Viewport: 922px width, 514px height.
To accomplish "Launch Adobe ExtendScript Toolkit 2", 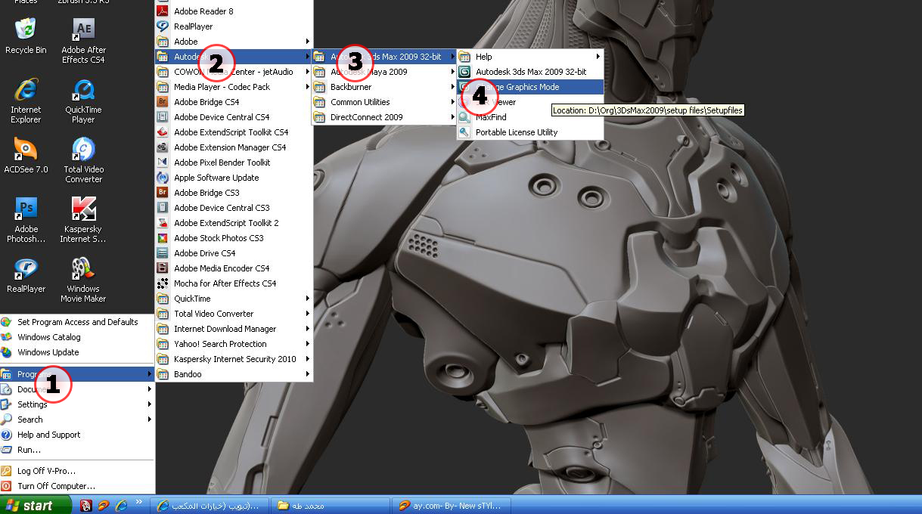I will point(234,223).
